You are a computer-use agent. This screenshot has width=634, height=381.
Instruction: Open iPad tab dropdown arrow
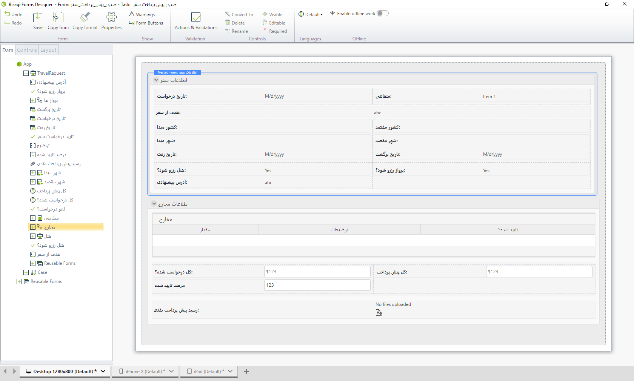point(230,371)
